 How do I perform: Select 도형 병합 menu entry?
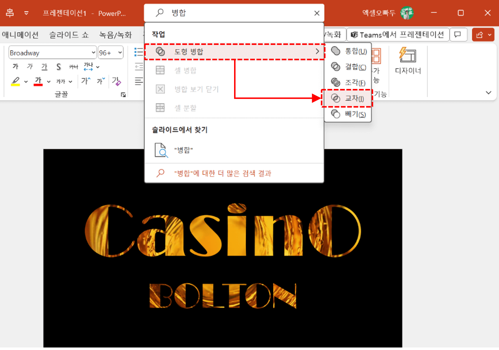[234, 52]
